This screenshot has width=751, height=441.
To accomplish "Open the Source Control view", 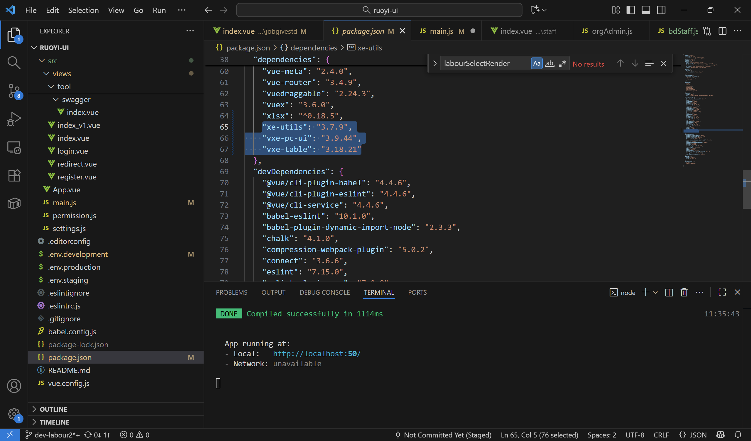I will (x=14, y=91).
